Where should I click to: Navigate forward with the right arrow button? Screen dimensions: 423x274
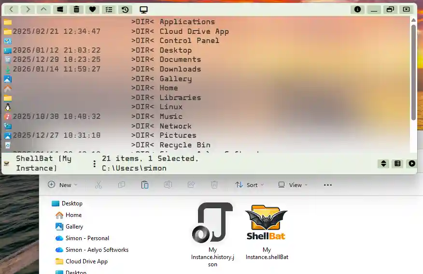(x=28, y=9)
